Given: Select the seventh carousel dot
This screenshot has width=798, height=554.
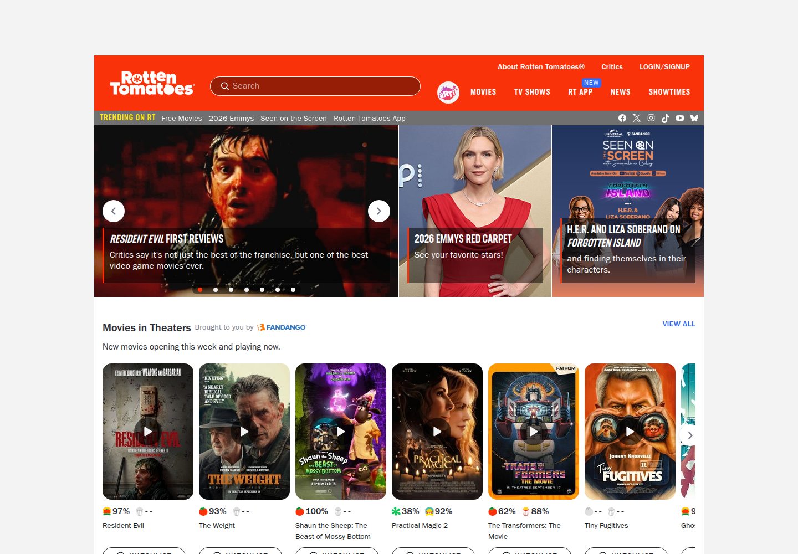Looking at the screenshot, I should (293, 290).
